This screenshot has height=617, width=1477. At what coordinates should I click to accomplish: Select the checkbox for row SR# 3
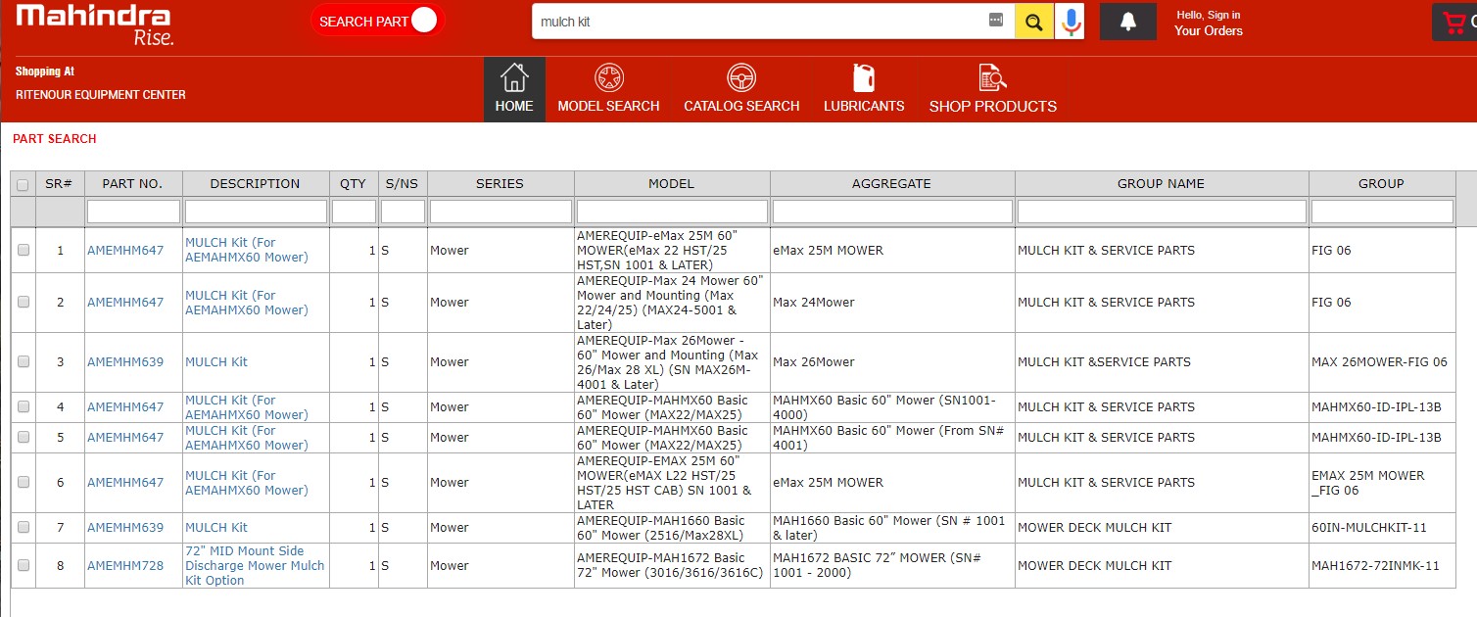click(24, 362)
